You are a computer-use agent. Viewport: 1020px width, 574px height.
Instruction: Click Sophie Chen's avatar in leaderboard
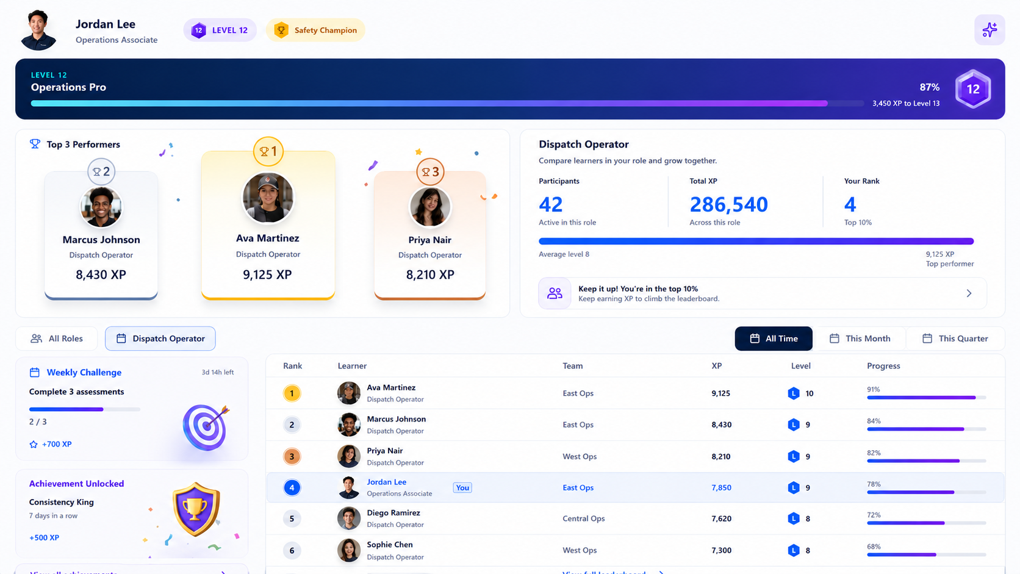(x=349, y=550)
